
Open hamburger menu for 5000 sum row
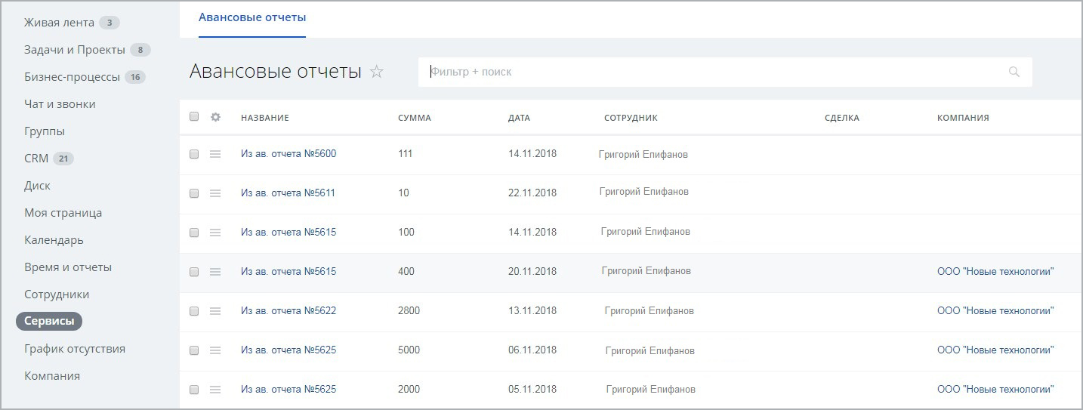(x=215, y=350)
